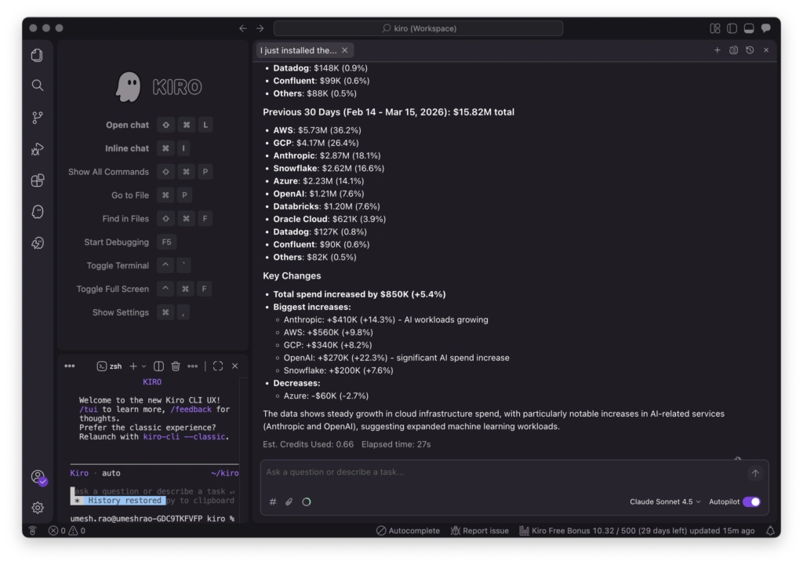This screenshot has width=803, height=565.
Task: Attach a file using the paperclip icon
Action: pos(289,501)
